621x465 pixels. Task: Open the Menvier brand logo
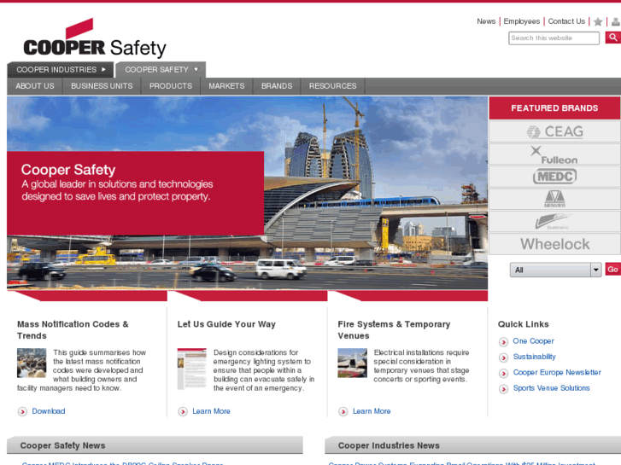tap(554, 199)
